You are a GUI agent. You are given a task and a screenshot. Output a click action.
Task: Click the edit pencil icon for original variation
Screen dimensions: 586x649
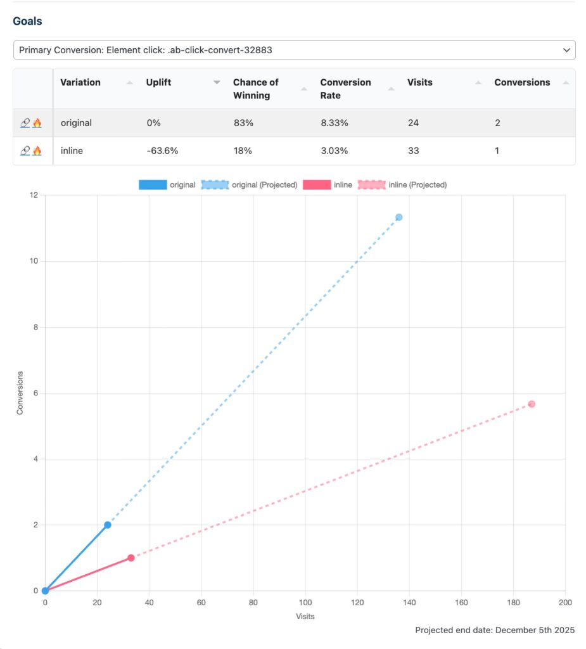click(25, 123)
